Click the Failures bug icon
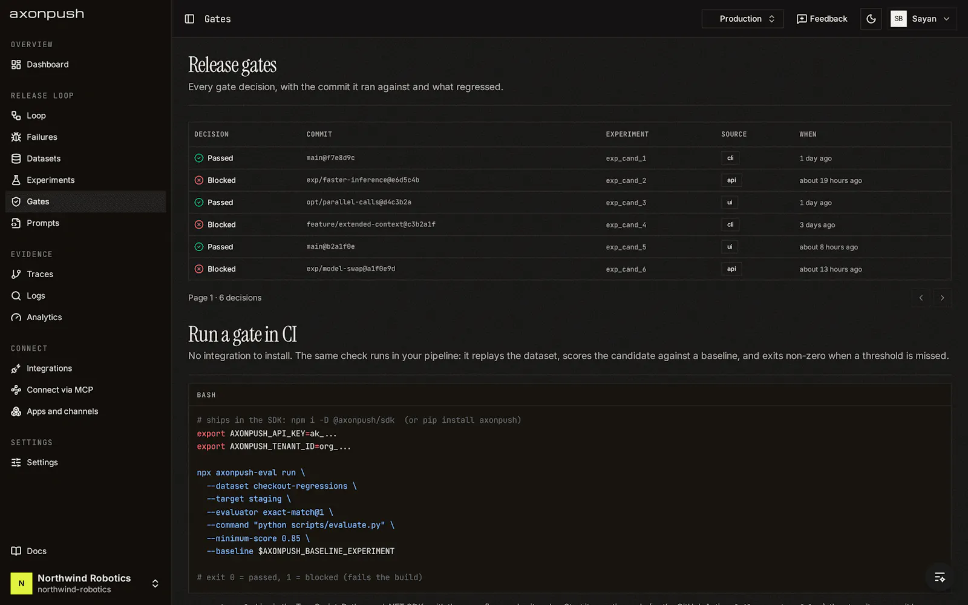The image size is (968, 605). pos(16,137)
